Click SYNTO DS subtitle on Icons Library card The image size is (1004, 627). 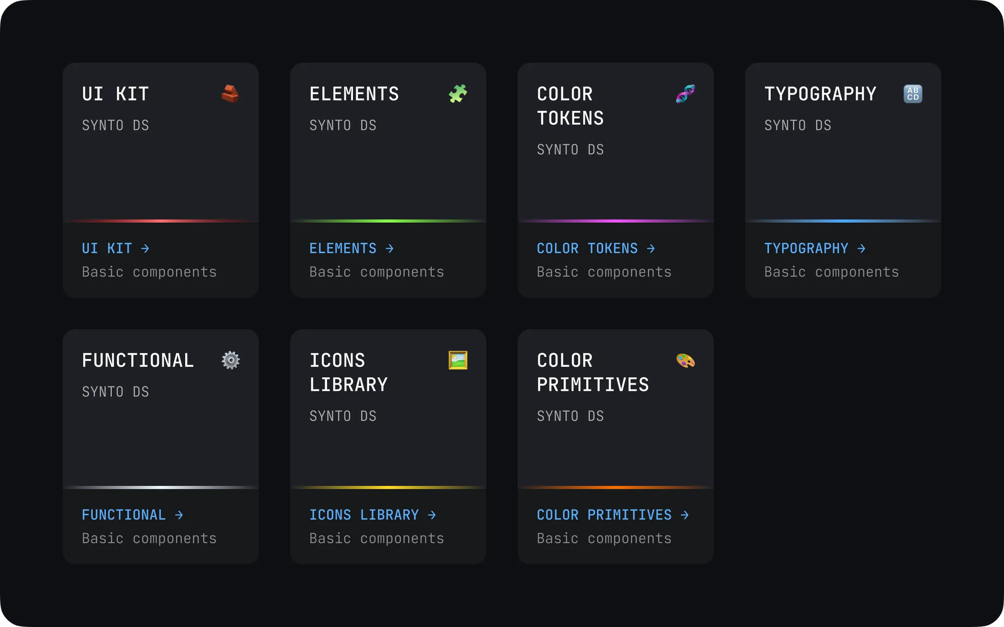(x=343, y=416)
